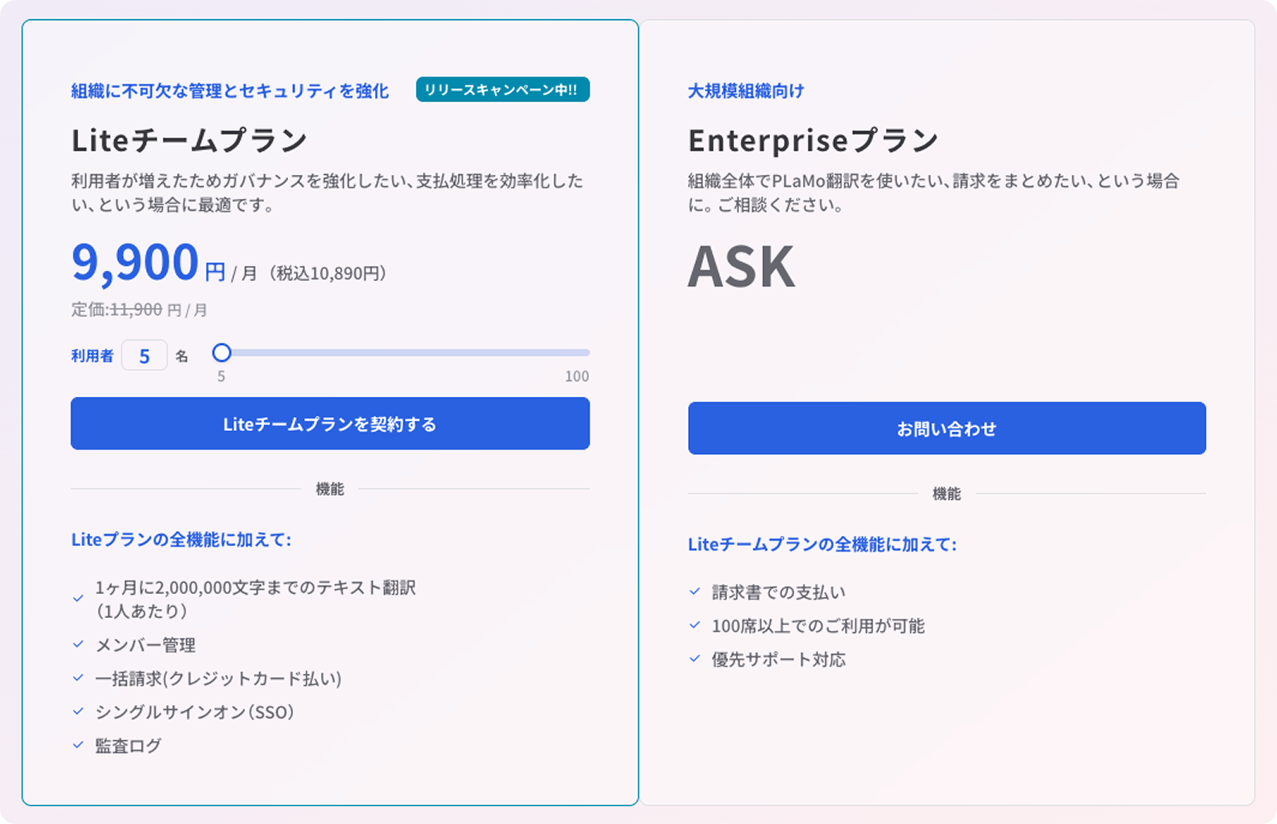Screen dimensions: 1277x824
Task: Click Liteチームプランを契約する button
Action: [330, 424]
